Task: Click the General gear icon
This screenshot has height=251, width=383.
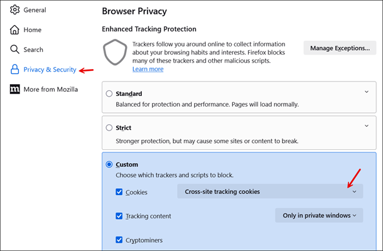Action: point(14,10)
